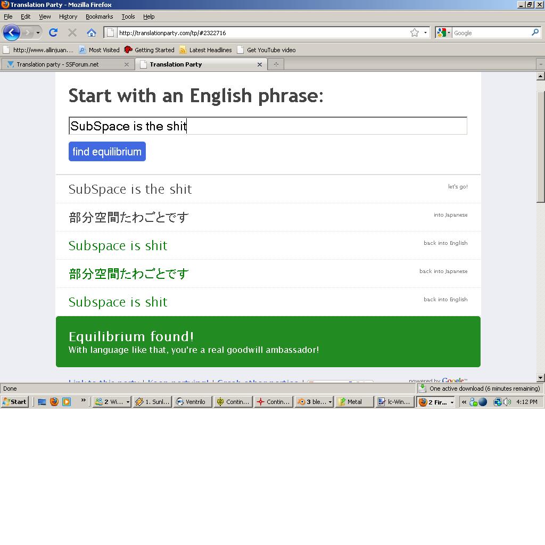545x545 pixels.
Task: Switch to the Ventrilo taskbar window
Action: pos(193,402)
